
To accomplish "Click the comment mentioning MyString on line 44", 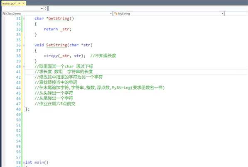I will (x=100, y=87).
